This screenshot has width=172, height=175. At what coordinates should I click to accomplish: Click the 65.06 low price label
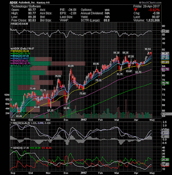point(19,116)
